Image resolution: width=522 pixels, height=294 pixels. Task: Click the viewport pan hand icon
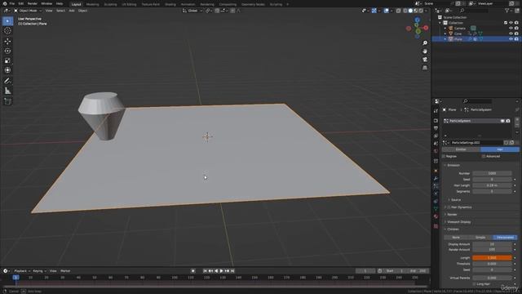pyautogui.click(x=425, y=51)
